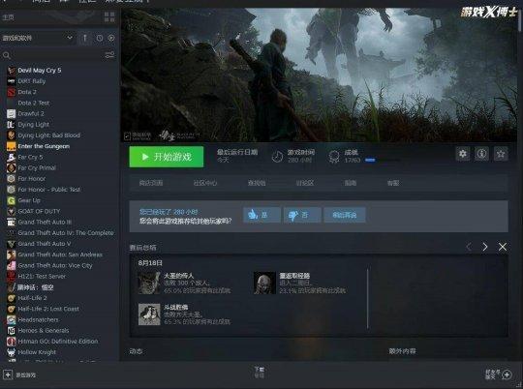Screen dimensions: 523x389
Task: Click the play time clock icon
Action: 277,157
